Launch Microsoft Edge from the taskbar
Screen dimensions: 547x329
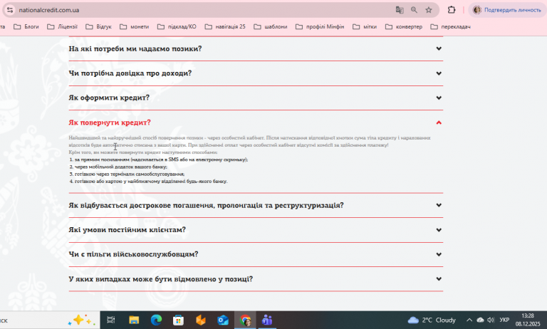156,320
